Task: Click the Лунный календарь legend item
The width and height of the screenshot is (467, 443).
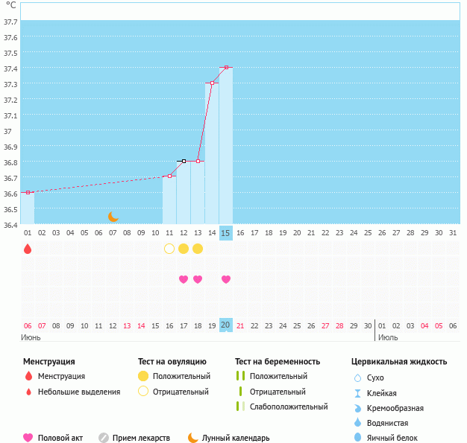Action: click(x=228, y=438)
